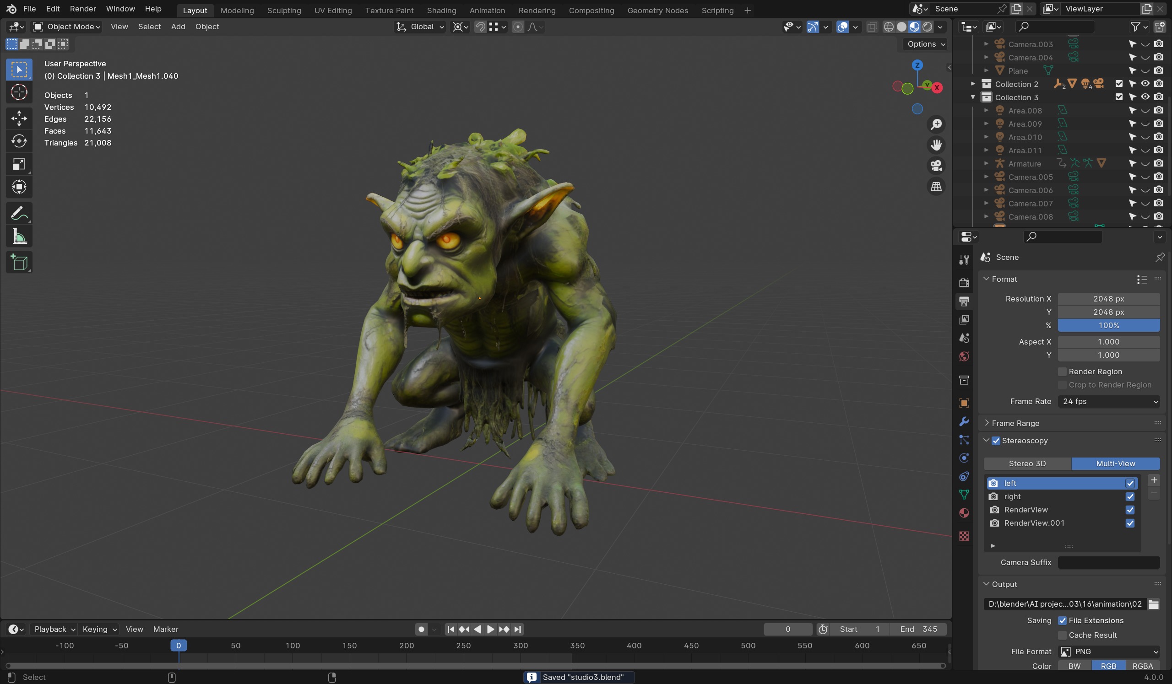This screenshot has width=1172, height=684.
Task: Open the World properties tab
Action: [x=964, y=356]
